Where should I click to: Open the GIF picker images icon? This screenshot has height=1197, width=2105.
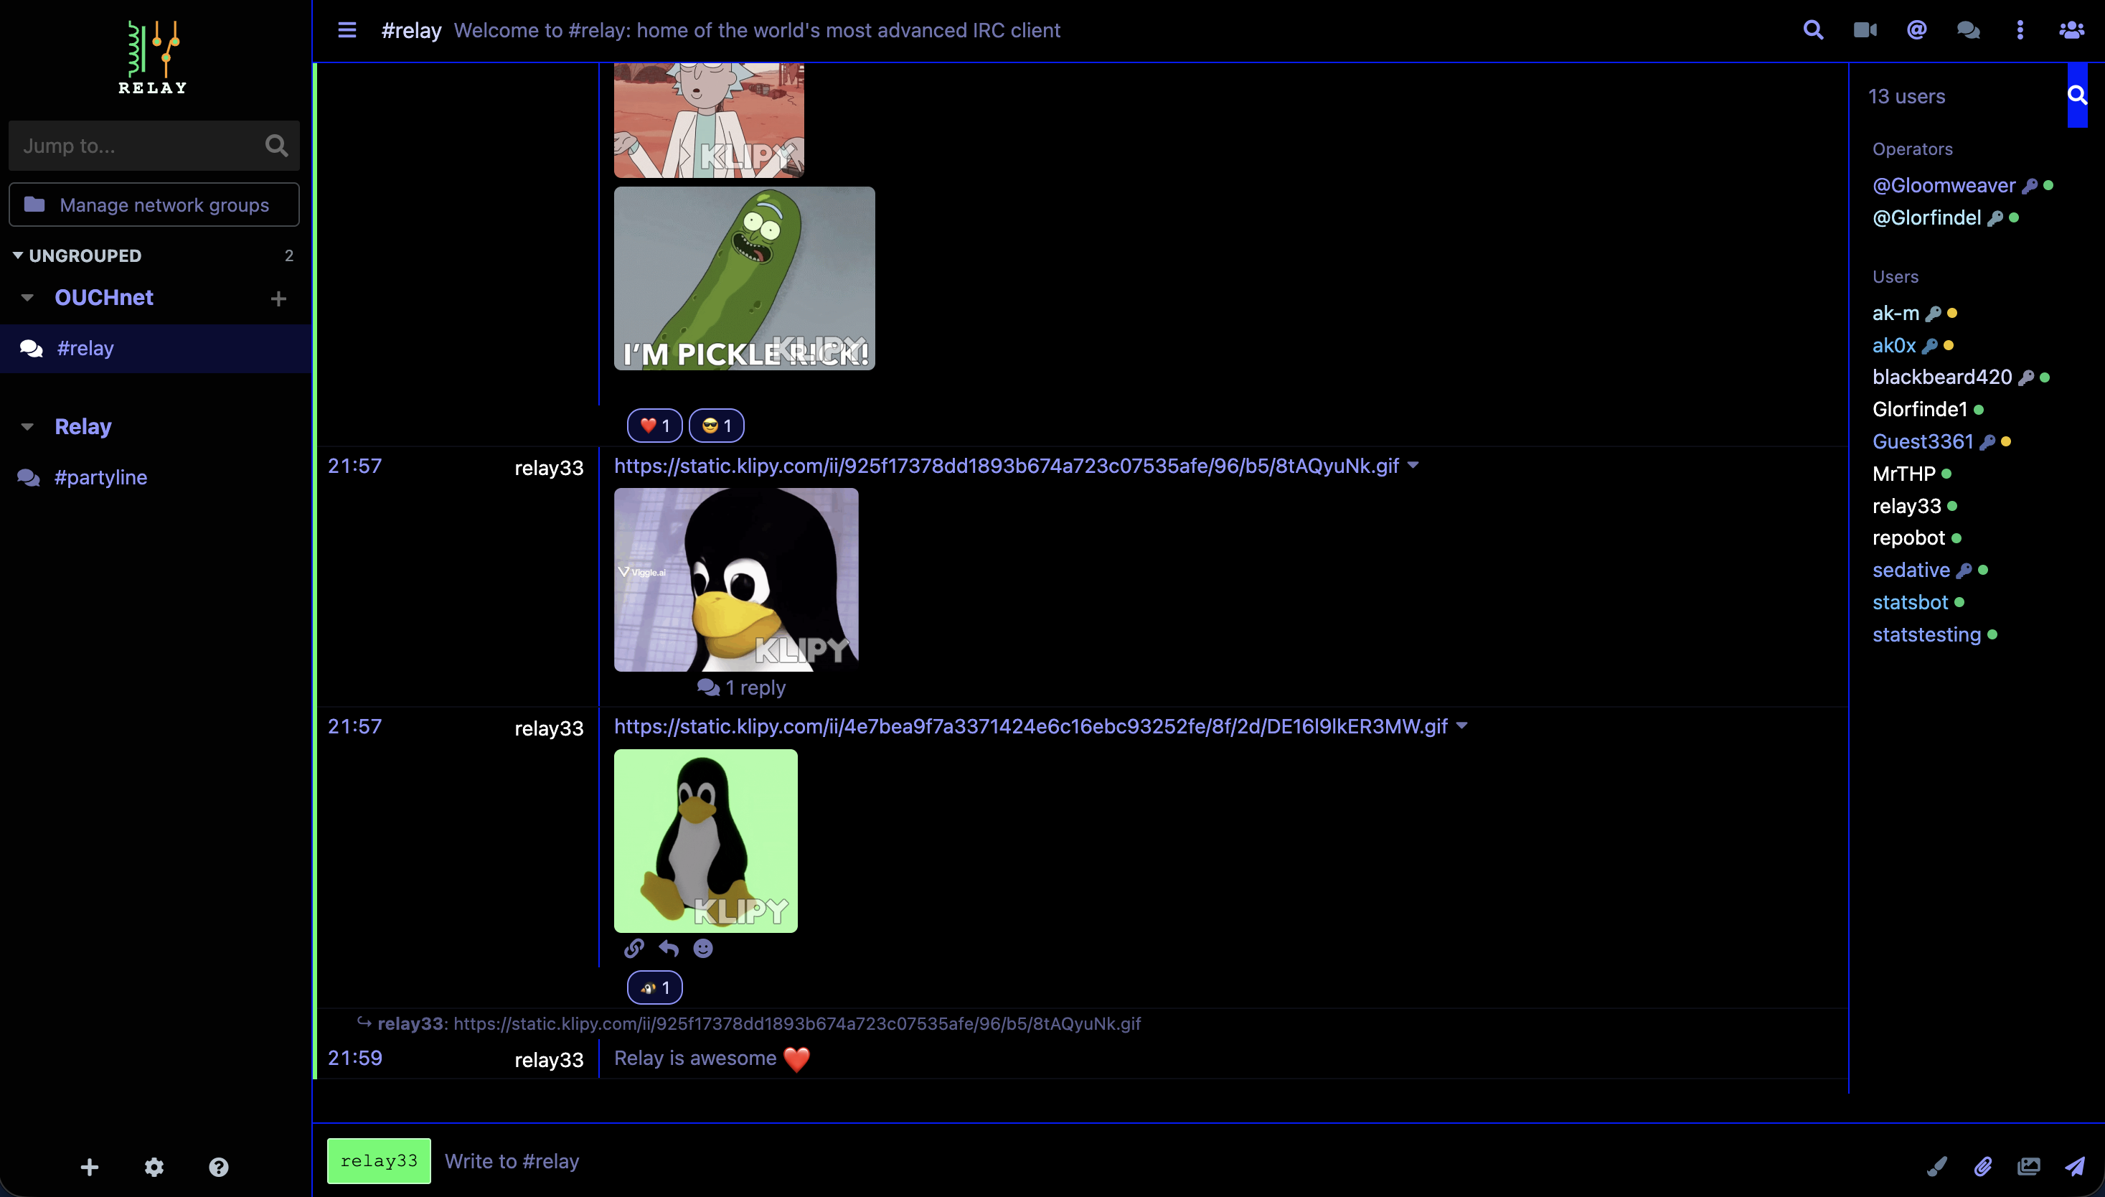pyautogui.click(x=2028, y=1165)
